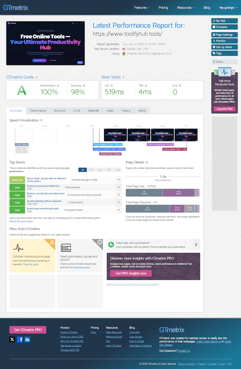Open the LinkedIn social icon
241x369 pixels.
[27, 340]
